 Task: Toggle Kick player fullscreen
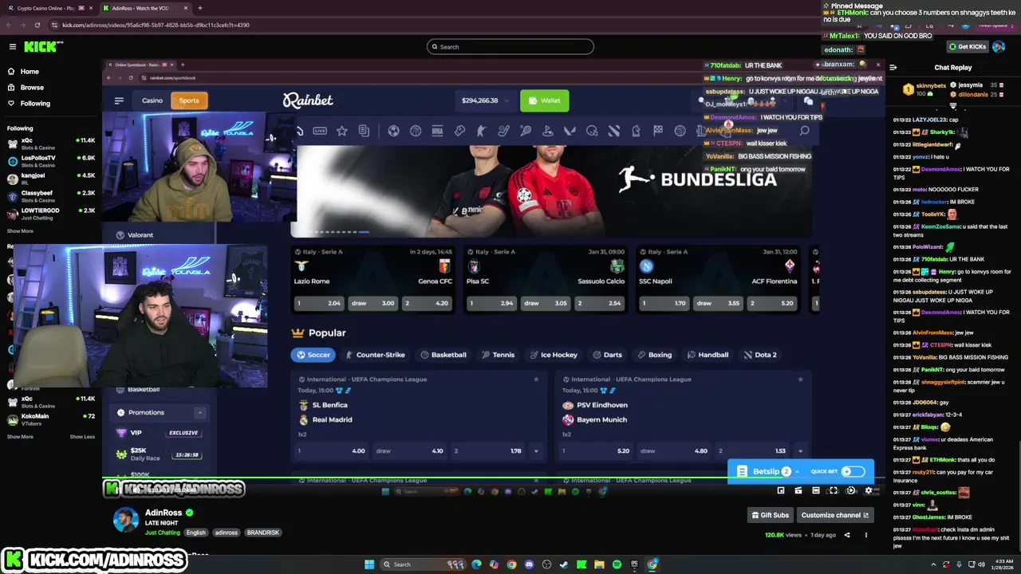point(834,491)
